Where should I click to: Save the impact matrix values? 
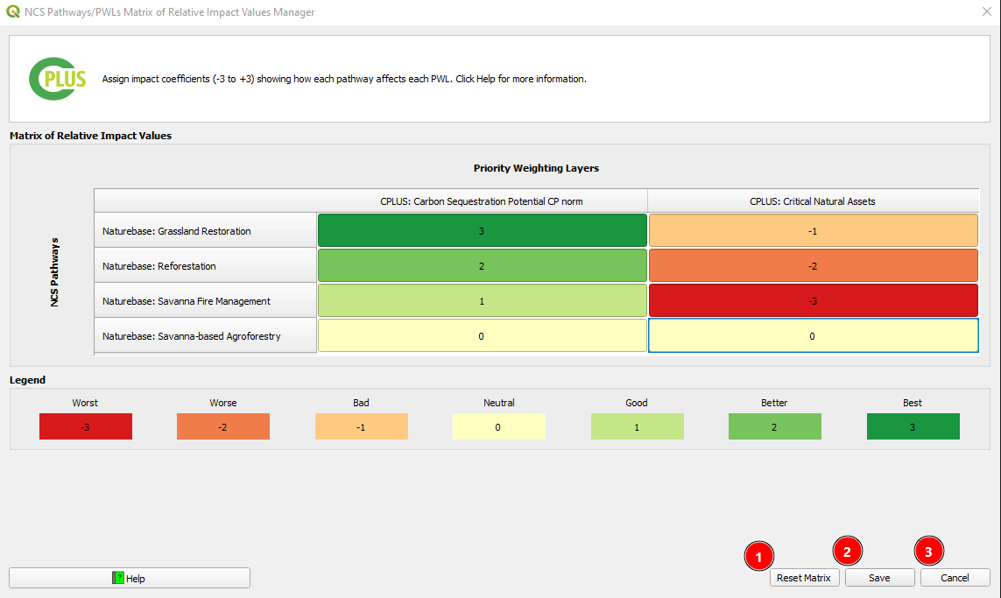pyautogui.click(x=879, y=578)
